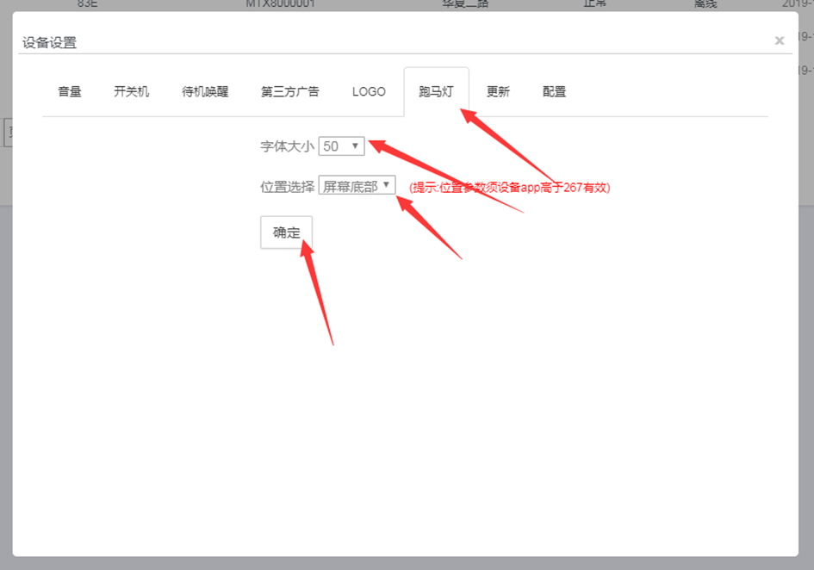Click the 离线 status in background row
Viewport: 814px width, 570px height.
[706, 4]
